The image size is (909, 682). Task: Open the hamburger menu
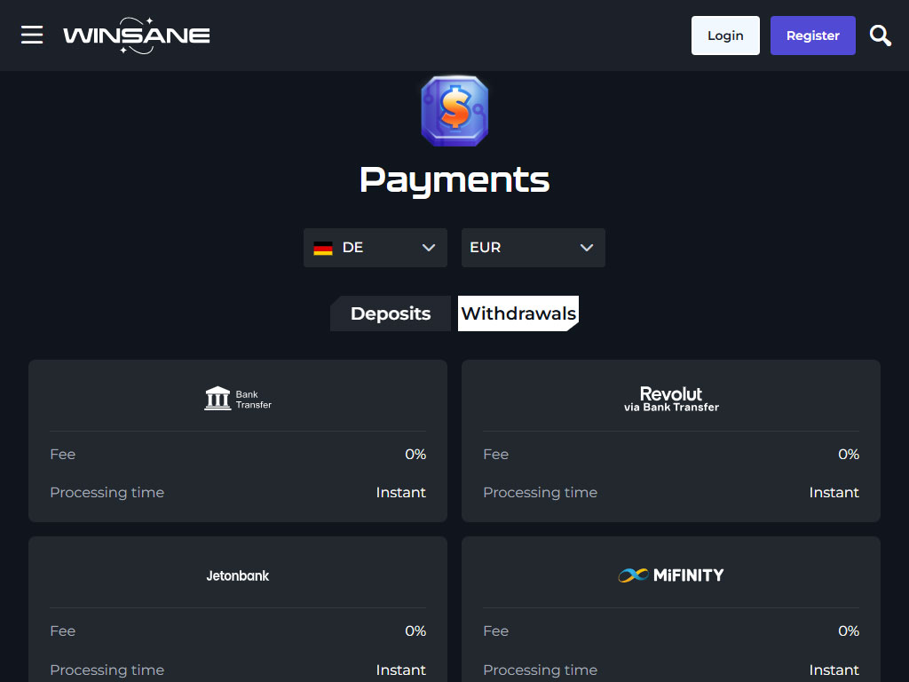coord(32,35)
